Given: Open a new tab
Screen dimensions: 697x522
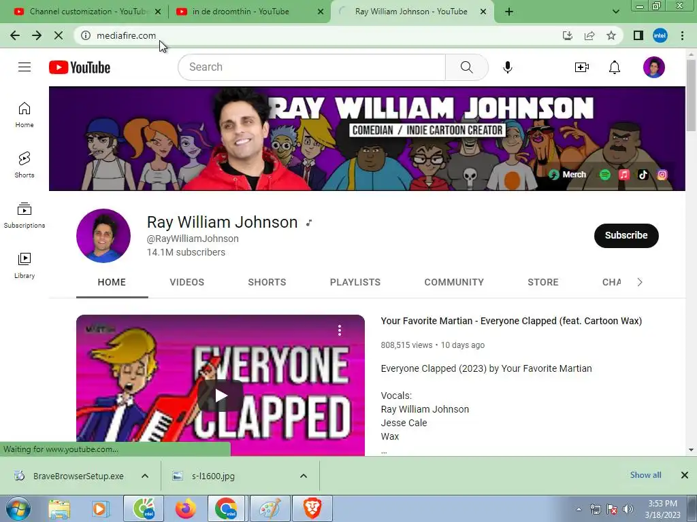Looking at the screenshot, I should [509, 12].
